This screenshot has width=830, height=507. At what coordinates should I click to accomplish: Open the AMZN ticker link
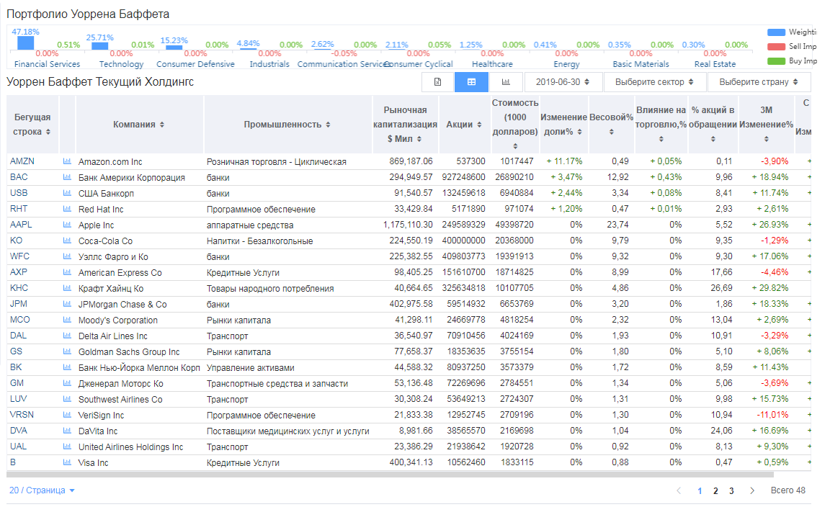pos(22,161)
